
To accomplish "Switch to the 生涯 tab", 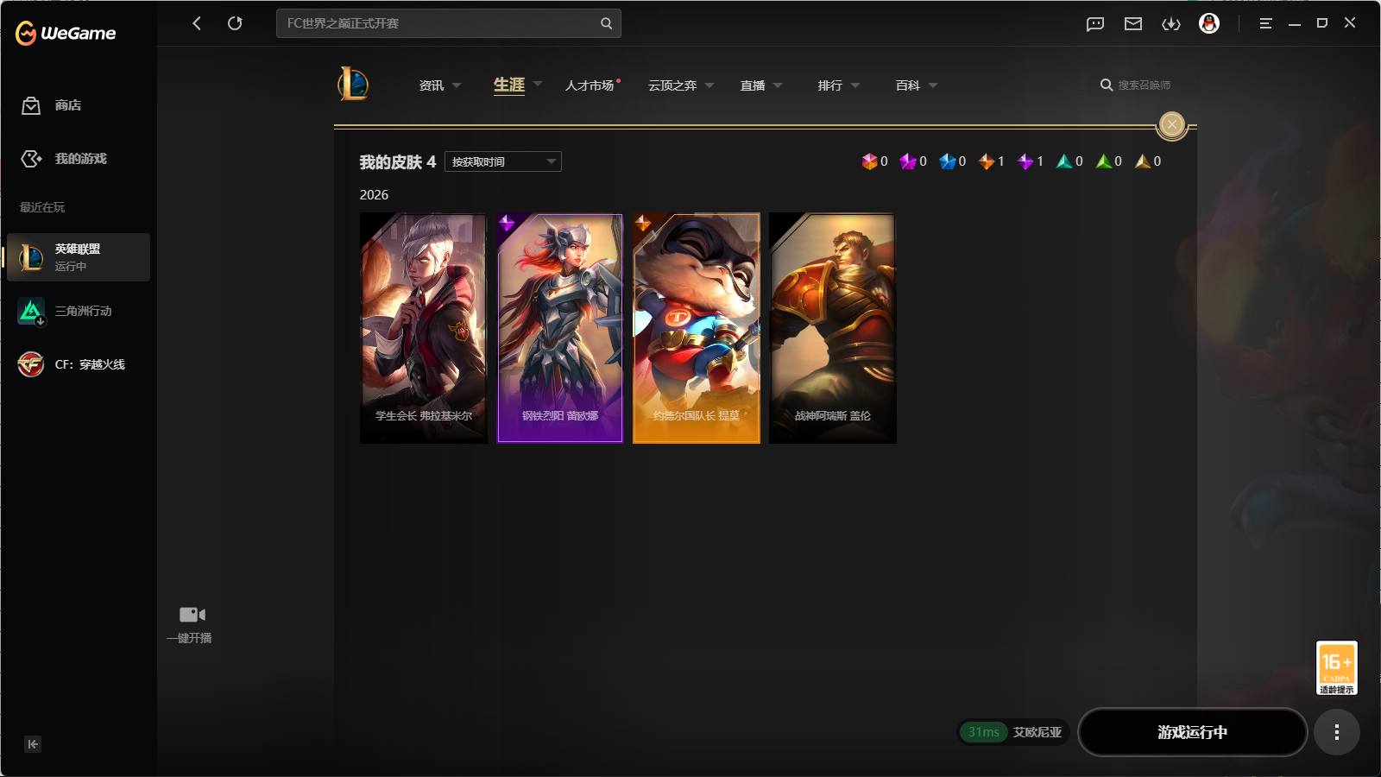I will coord(509,85).
